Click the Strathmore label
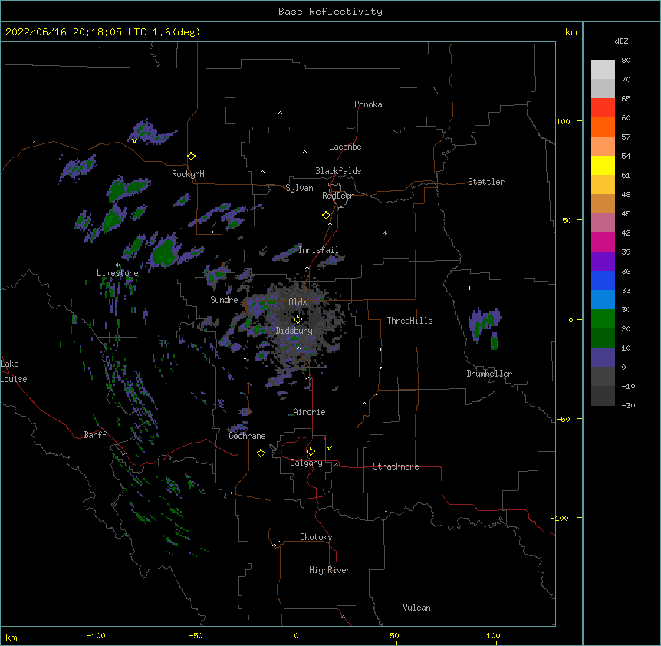The width and height of the screenshot is (661, 646). click(x=396, y=466)
